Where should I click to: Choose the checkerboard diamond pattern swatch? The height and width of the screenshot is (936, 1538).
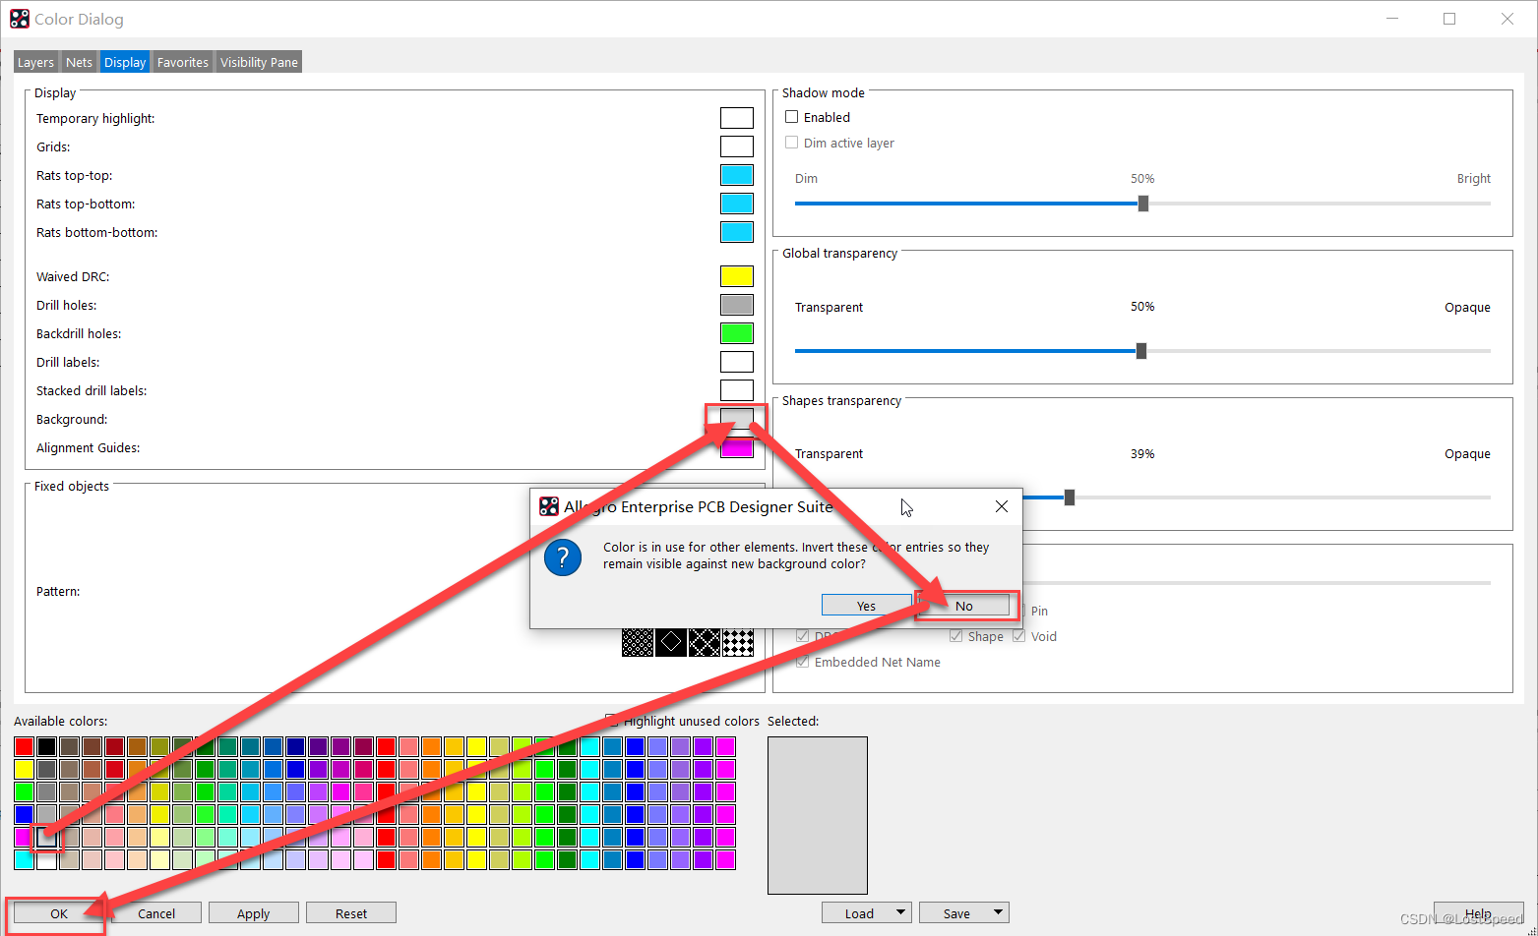pos(738,642)
